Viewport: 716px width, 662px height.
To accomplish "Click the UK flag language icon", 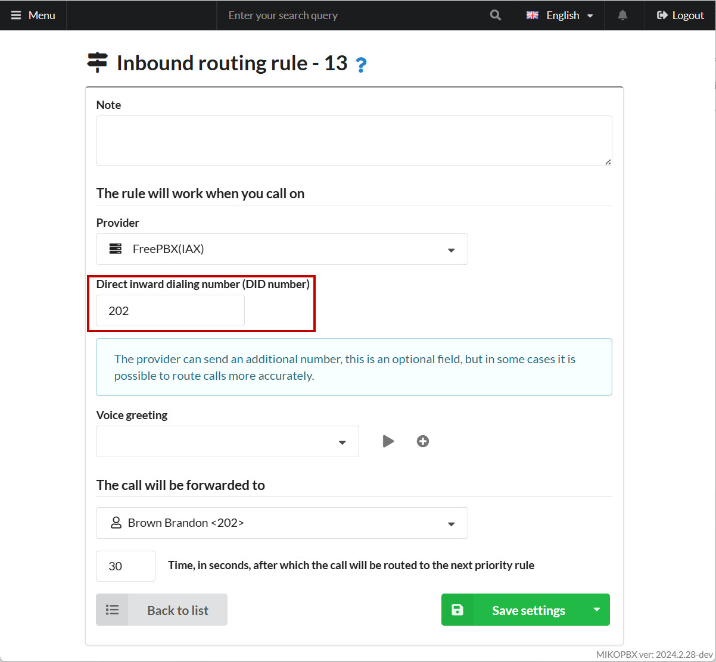I will click(x=532, y=15).
